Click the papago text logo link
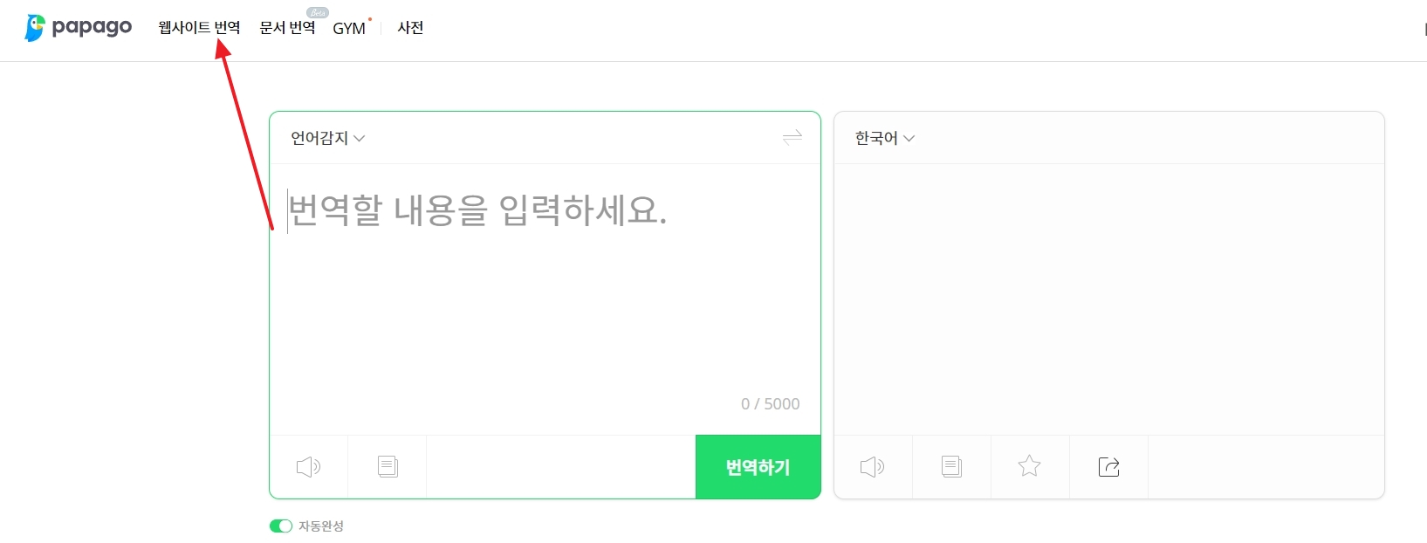1427x543 pixels. click(x=92, y=27)
